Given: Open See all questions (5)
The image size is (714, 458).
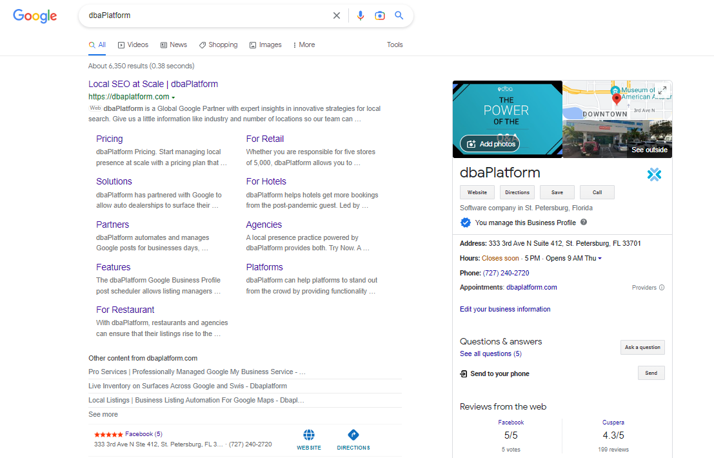Looking at the screenshot, I should pyautogui.click(x=490, y=353).
